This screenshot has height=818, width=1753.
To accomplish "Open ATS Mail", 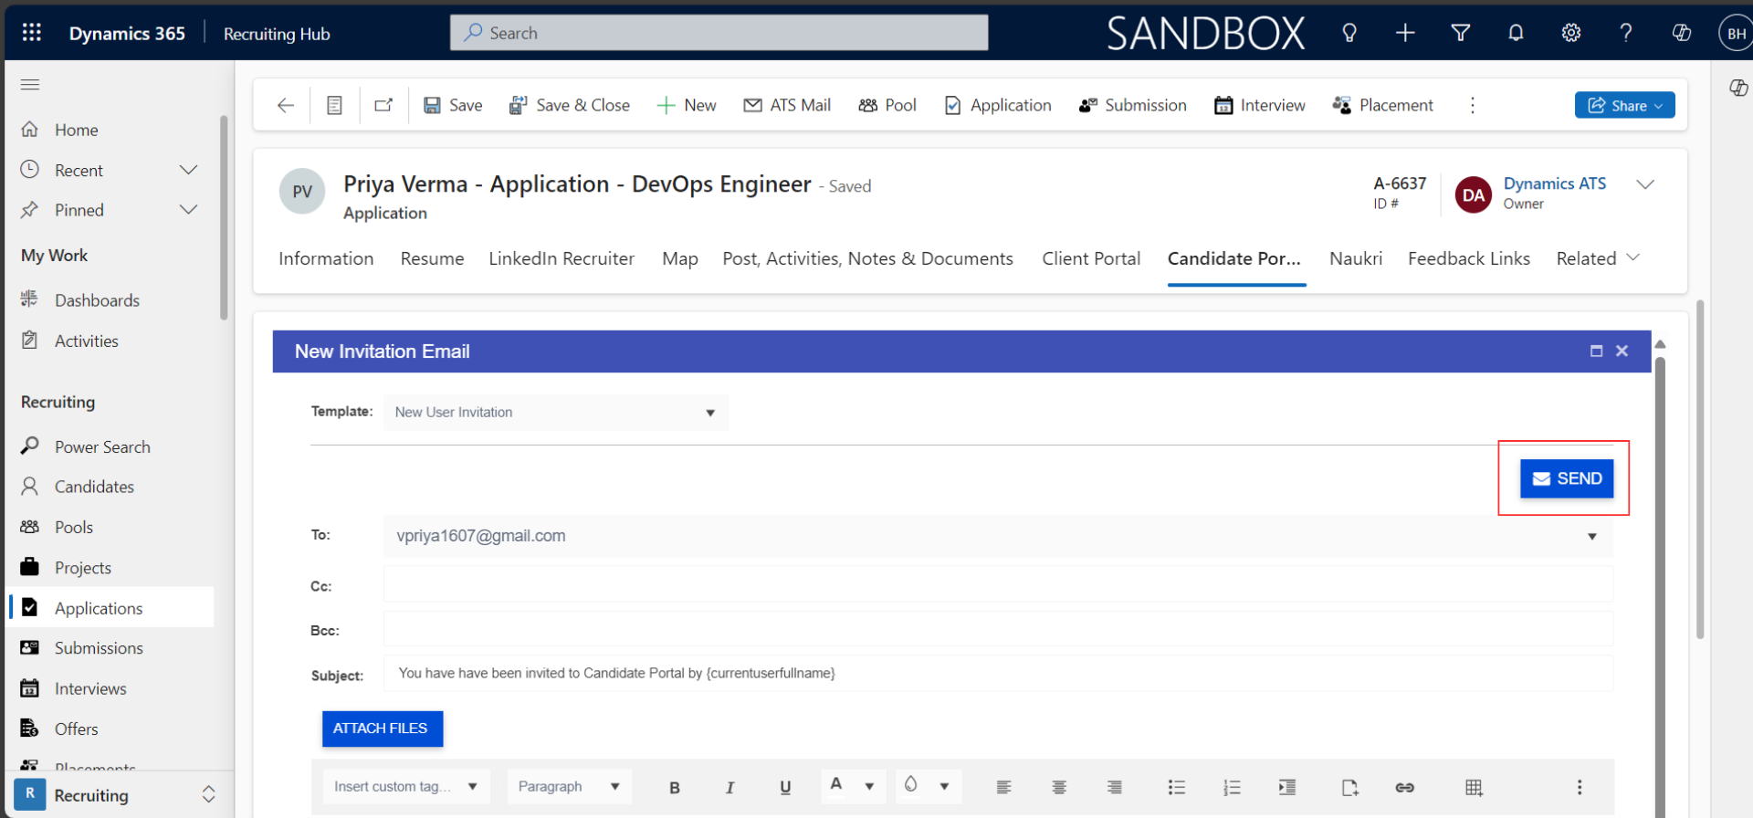I will tap(787, 105).
